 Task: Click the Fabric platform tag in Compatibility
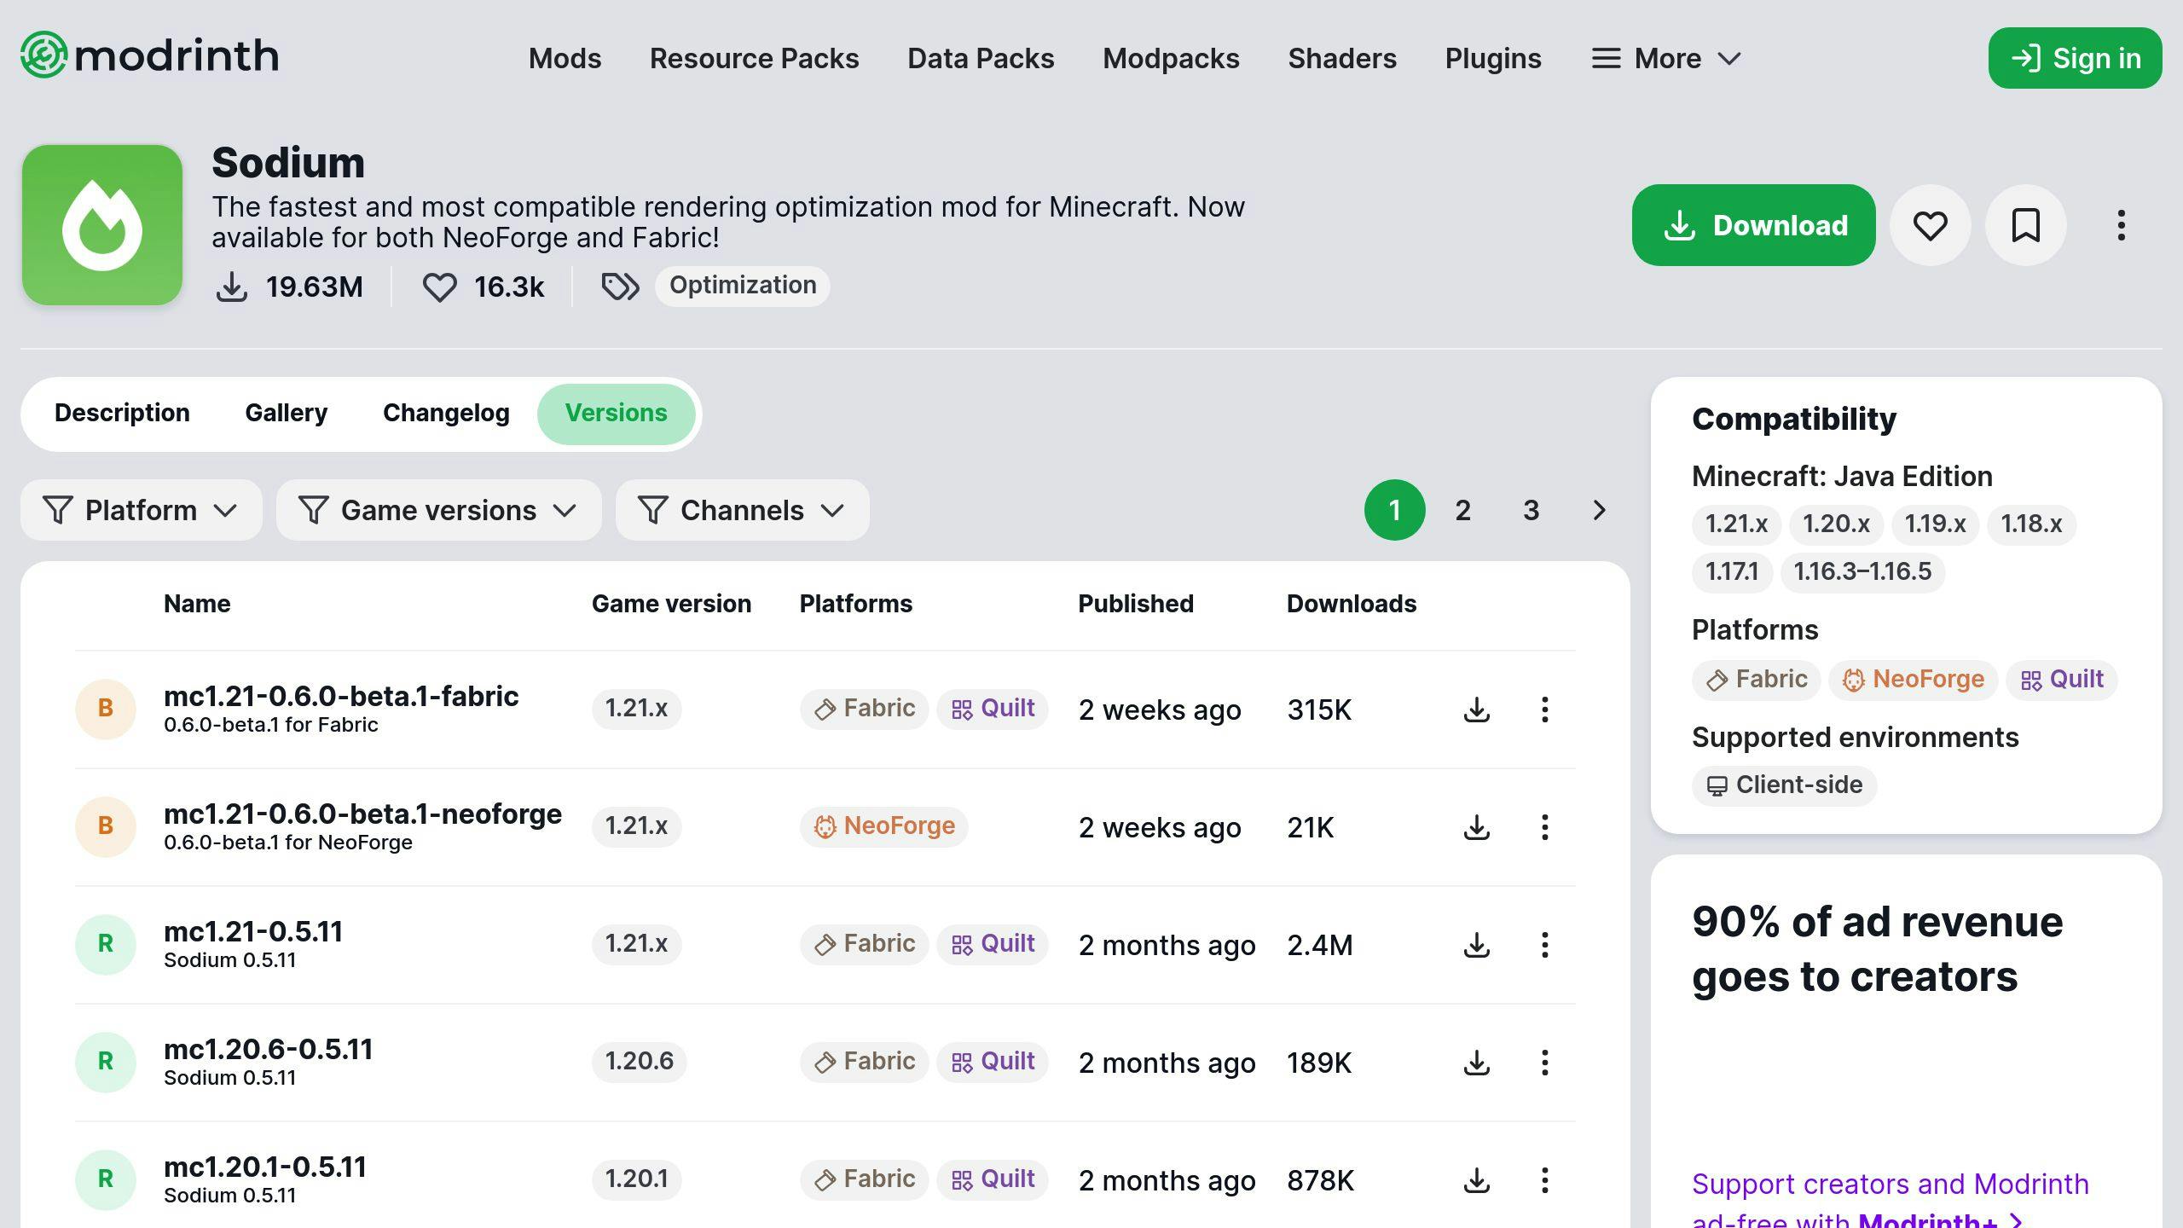point(1756,680)
